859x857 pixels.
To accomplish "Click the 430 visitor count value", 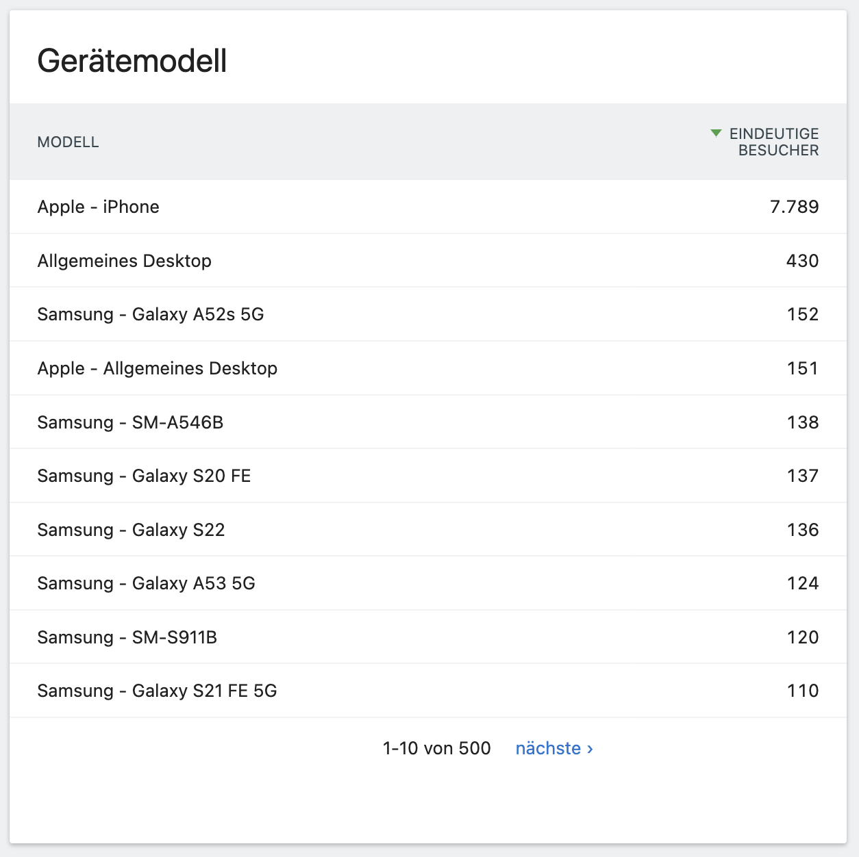I will coord(802,261).
